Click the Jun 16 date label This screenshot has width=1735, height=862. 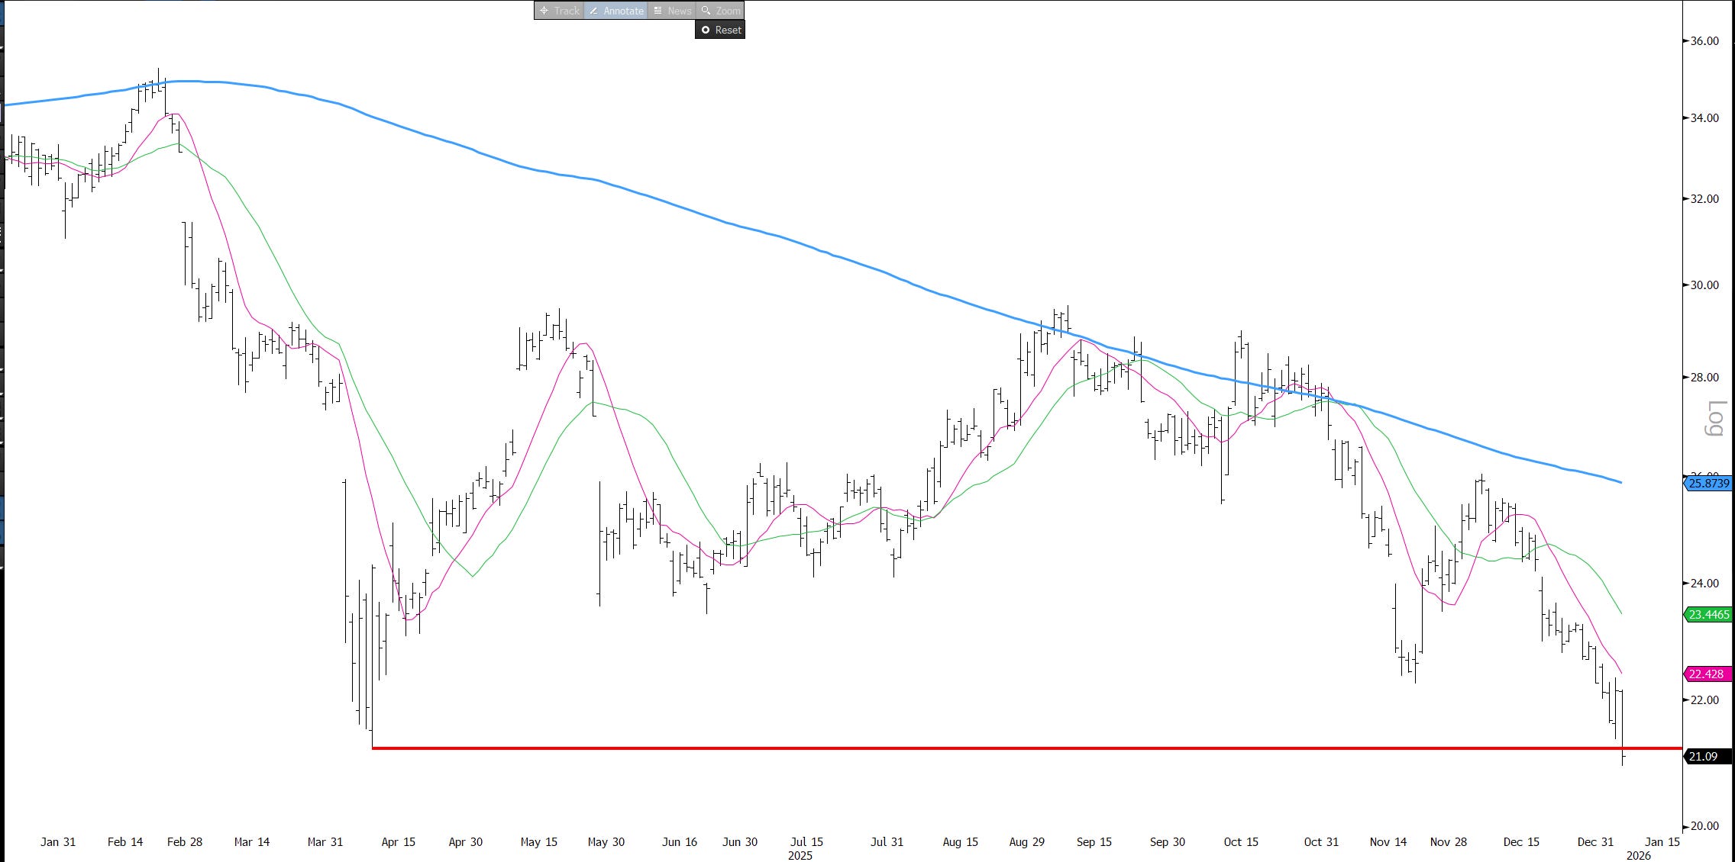[x=679, y=842]
